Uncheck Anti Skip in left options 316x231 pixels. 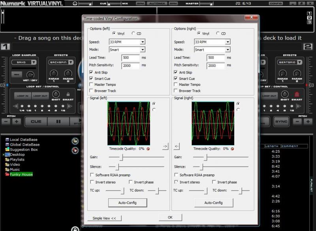pyautogui.click(x=92, y=72)
